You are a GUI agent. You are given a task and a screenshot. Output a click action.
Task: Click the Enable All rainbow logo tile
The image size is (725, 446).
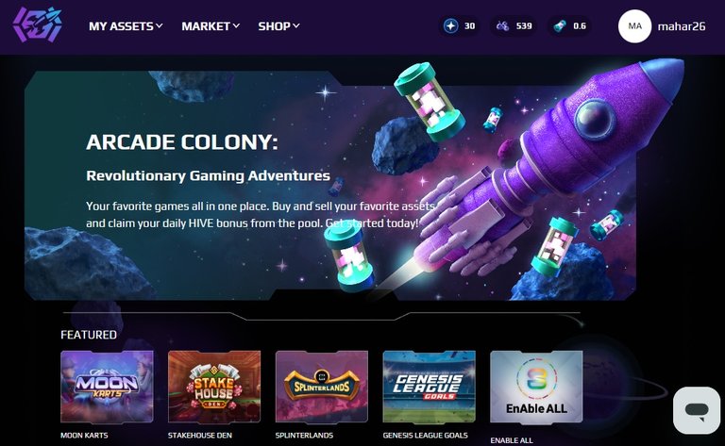click(536, 387)
